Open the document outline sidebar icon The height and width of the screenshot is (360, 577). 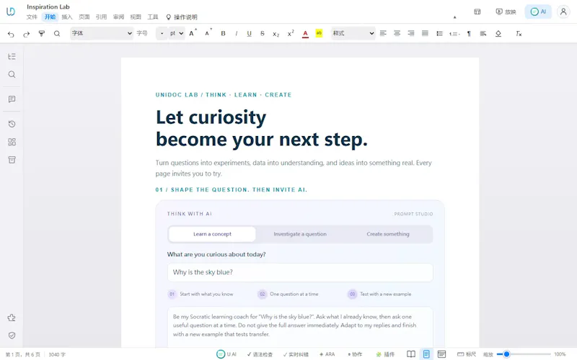(12, 57)
